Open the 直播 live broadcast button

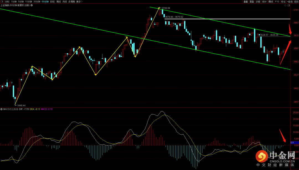coord(246,2)
